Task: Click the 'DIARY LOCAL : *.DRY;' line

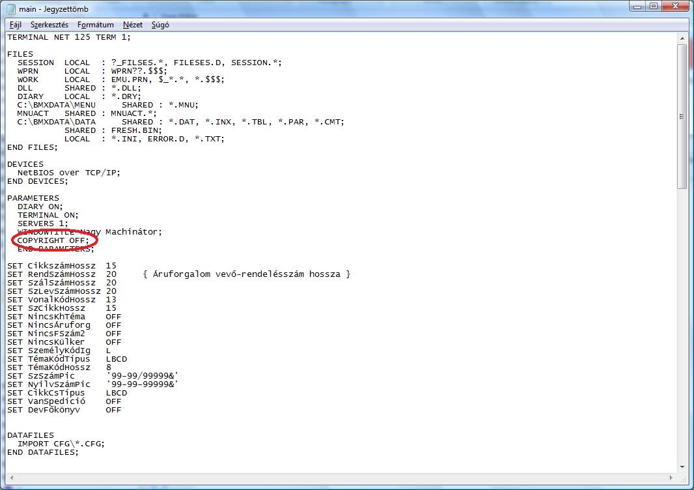Action: [79, 96]
